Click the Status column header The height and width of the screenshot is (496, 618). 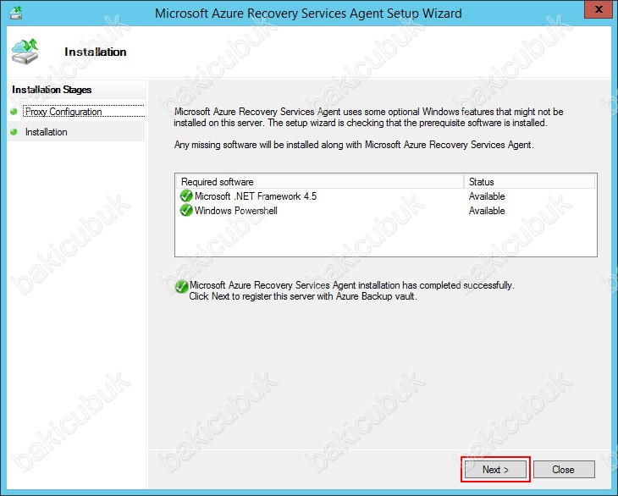pos(529,182)
